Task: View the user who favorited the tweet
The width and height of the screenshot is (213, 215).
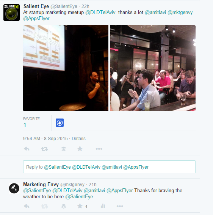Action: click(x=60, y=123)
